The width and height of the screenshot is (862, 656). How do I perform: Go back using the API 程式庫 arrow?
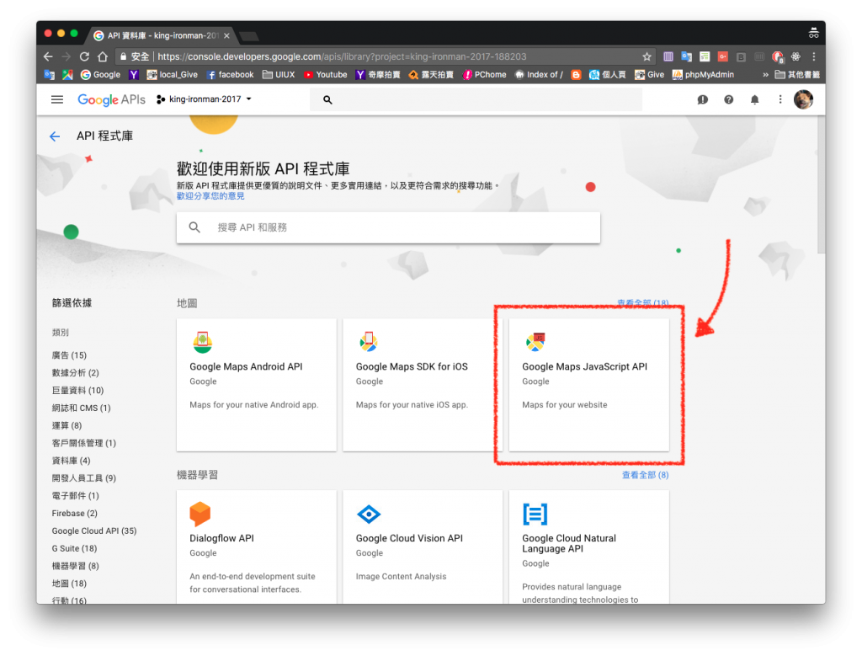point(55,136)
